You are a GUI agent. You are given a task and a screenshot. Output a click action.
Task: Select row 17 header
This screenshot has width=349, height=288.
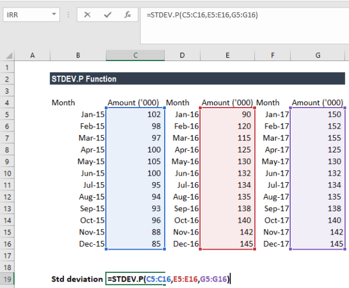[x=7, y=256]
